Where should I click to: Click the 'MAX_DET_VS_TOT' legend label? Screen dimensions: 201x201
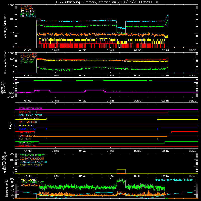[31, 185]
